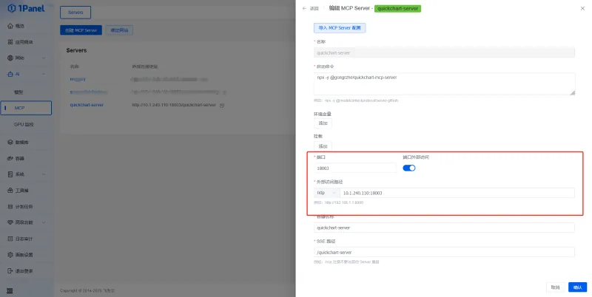Focus the 端口 field showing 18003

coord(355,168)
